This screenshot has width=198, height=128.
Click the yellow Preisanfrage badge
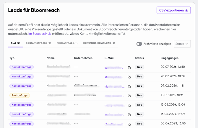tap(20, 95)
